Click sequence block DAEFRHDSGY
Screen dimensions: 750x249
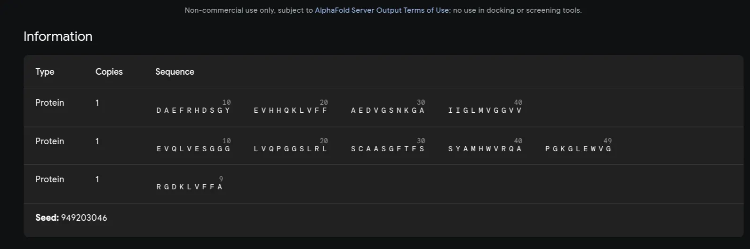[x=193, y=110]
